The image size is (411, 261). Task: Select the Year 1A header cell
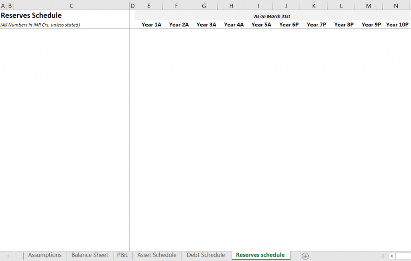coord(151,24)
